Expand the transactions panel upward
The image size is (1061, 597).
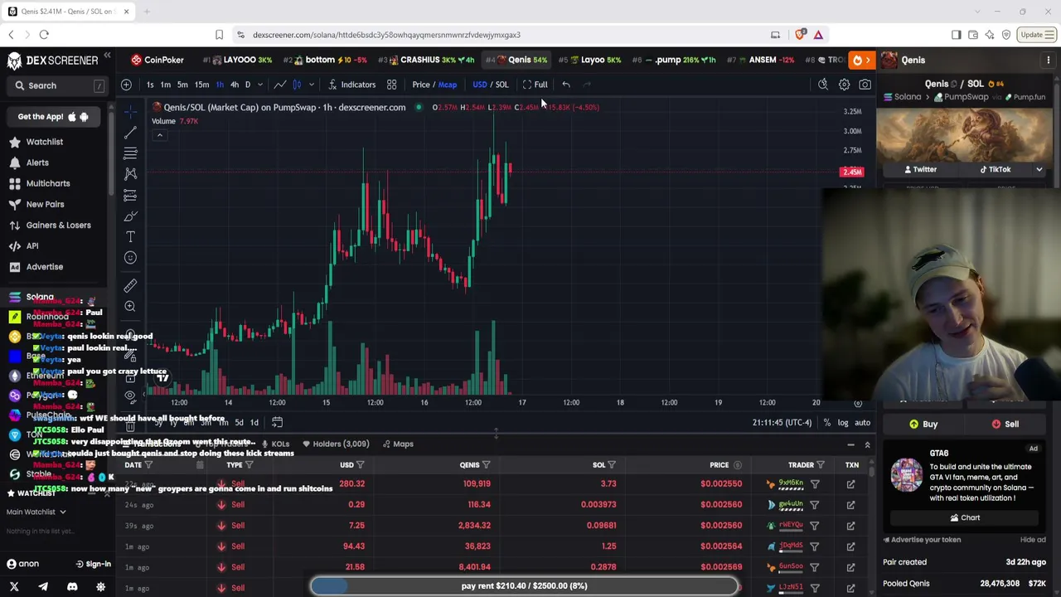(x=868, y=445)
